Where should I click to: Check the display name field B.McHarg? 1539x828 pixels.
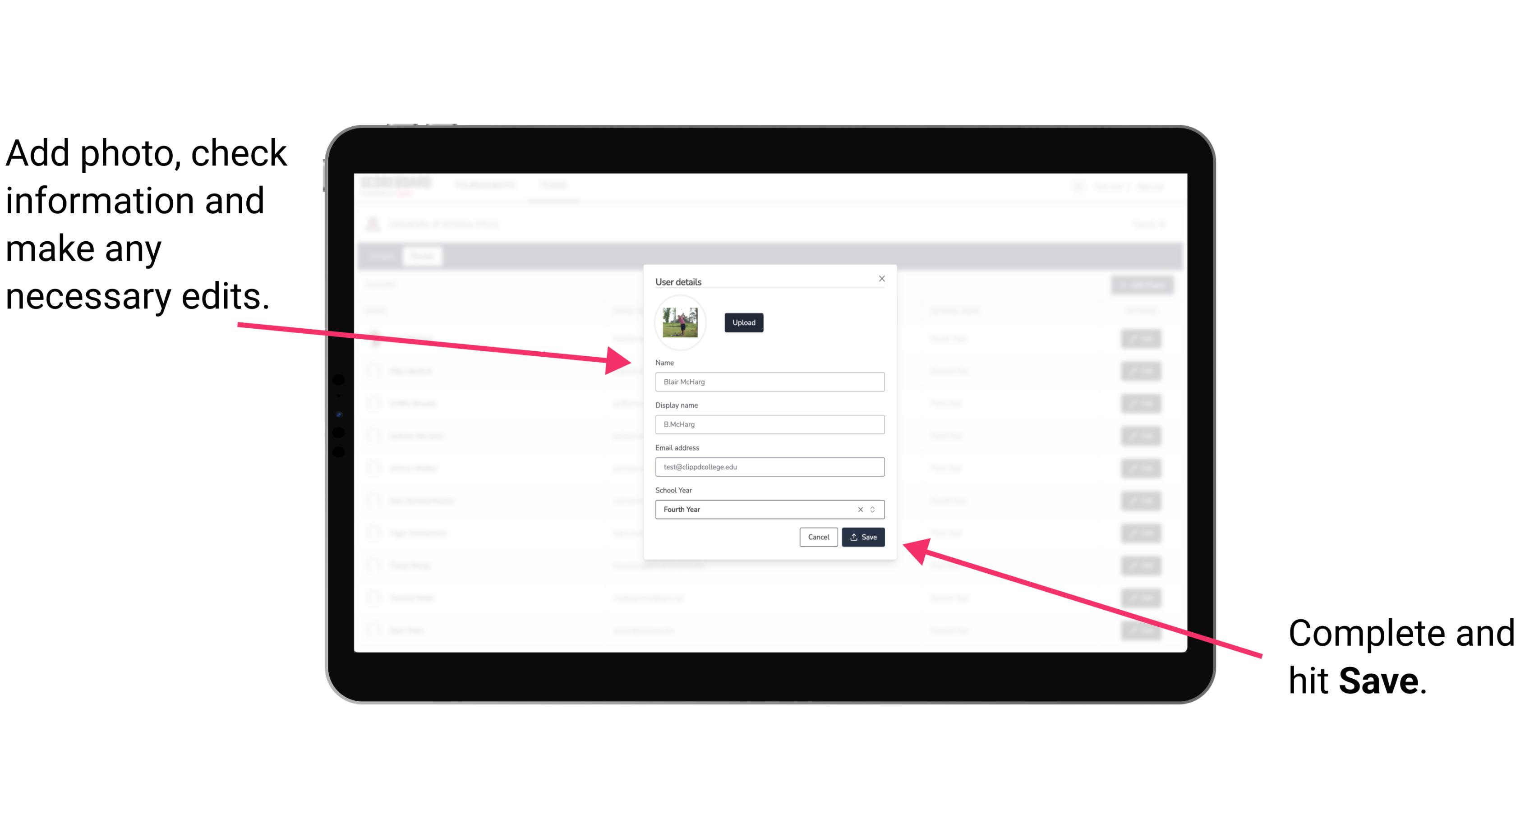pyautogui.click(x=770, y=424)
